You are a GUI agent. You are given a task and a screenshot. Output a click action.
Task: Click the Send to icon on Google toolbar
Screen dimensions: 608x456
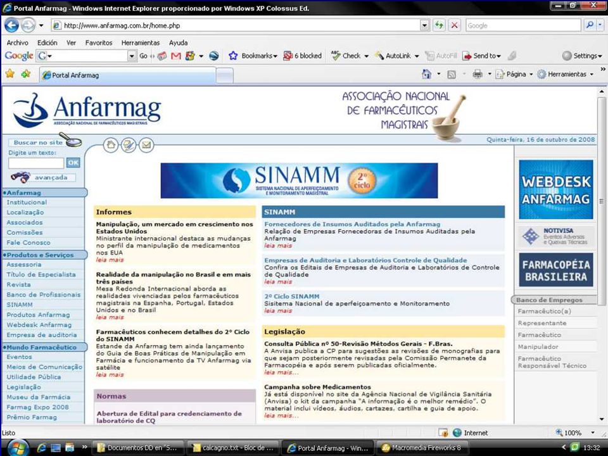tap(467, 56)
